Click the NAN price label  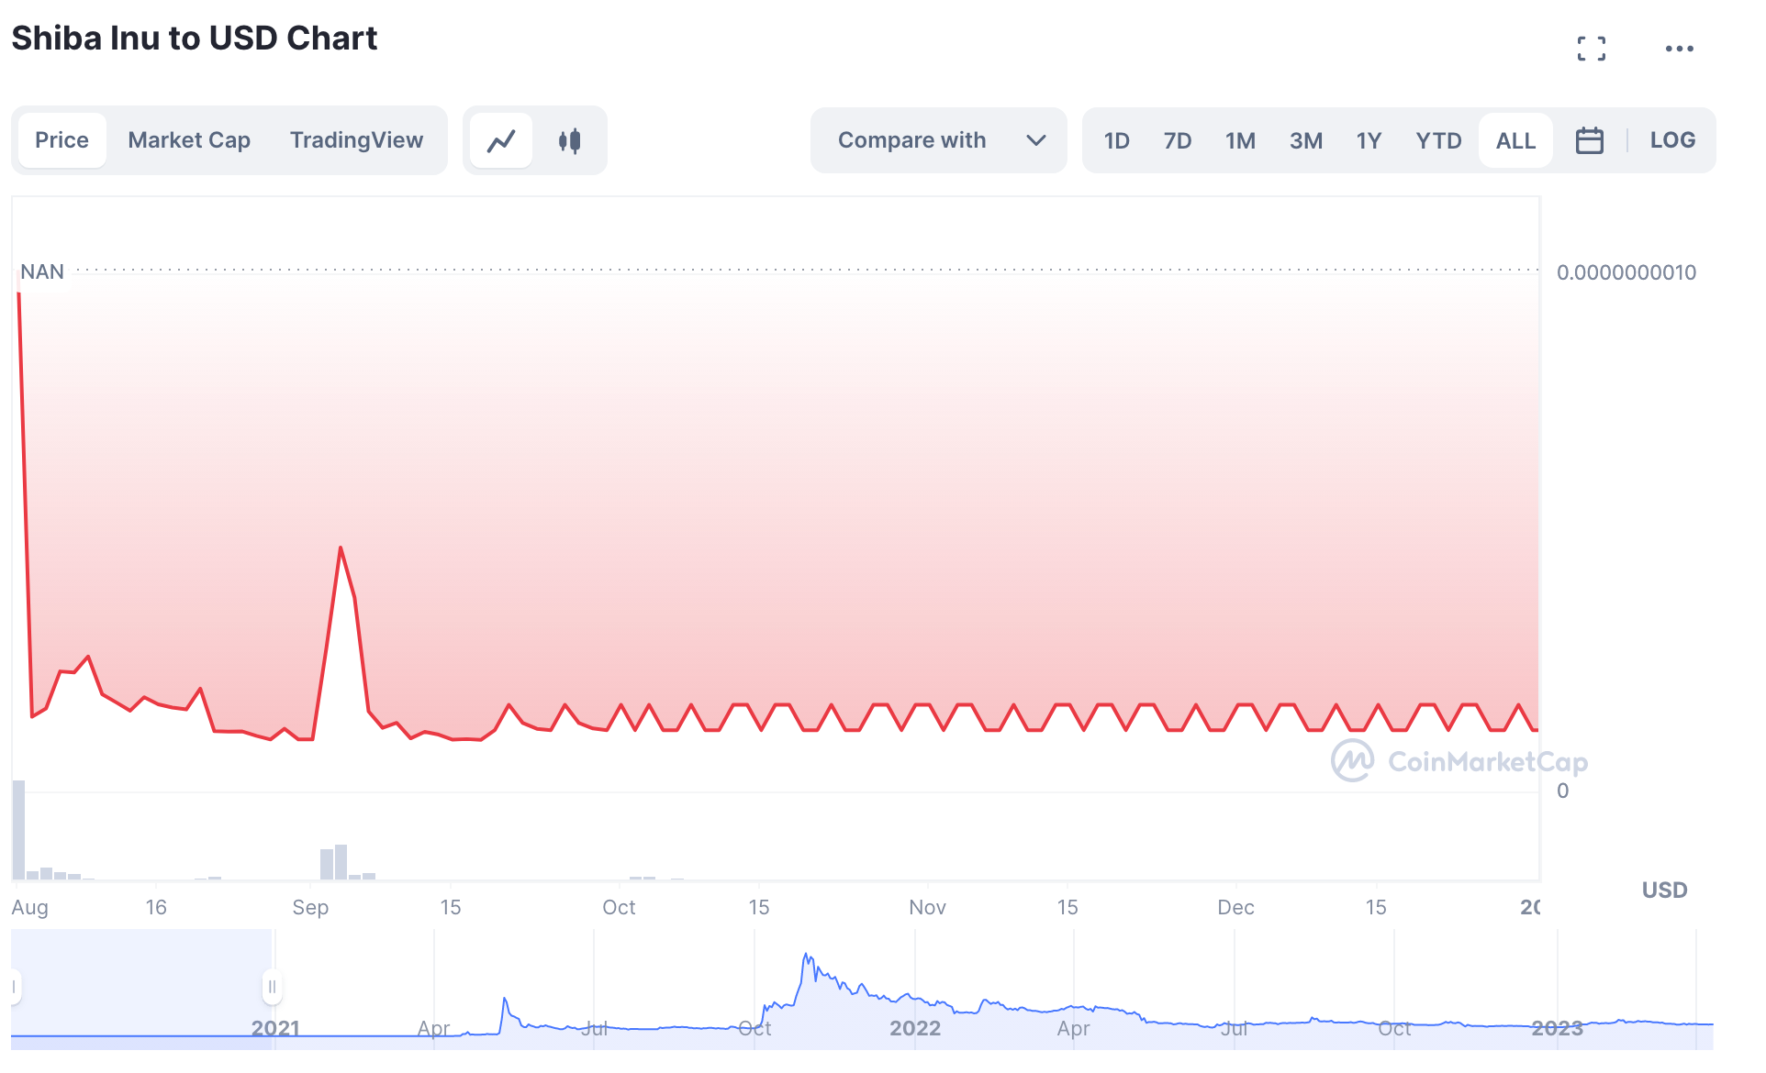42,271
